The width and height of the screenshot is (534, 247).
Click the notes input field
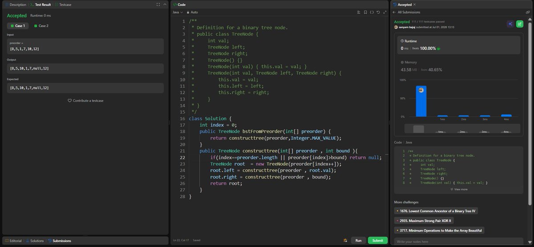coord(459,242)
